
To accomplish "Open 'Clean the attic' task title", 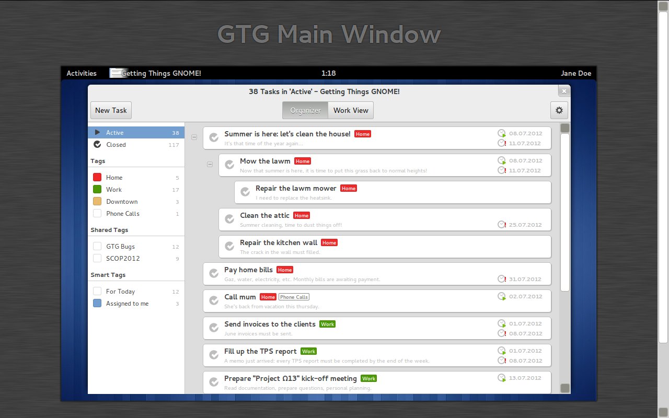I will pyautogui.click(x=264, y=215).
